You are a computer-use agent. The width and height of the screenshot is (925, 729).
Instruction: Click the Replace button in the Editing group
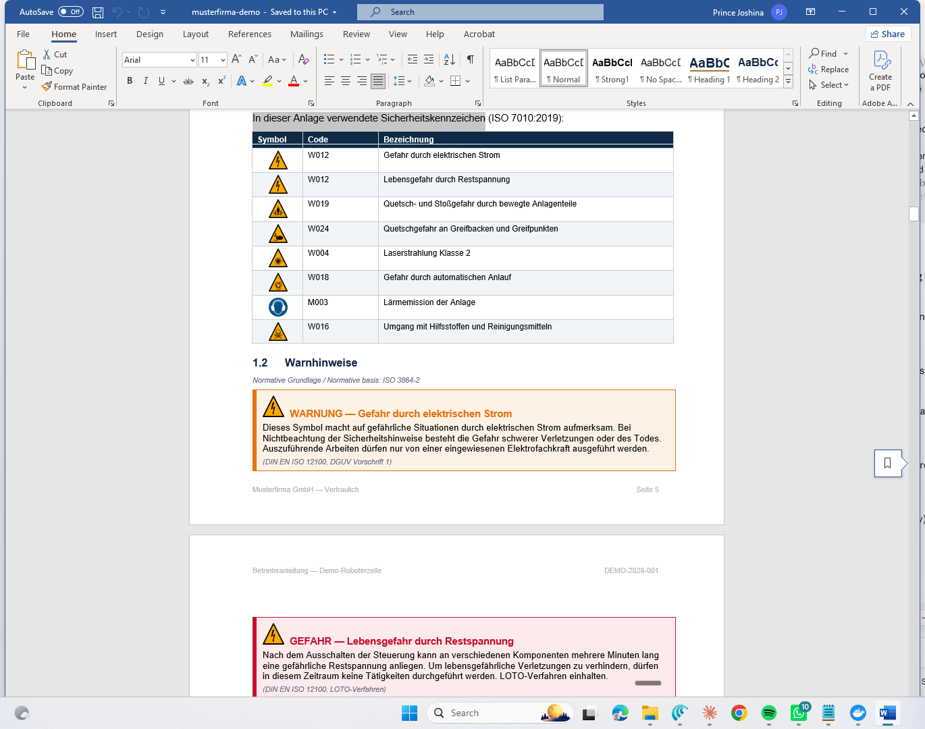point(828,70)
